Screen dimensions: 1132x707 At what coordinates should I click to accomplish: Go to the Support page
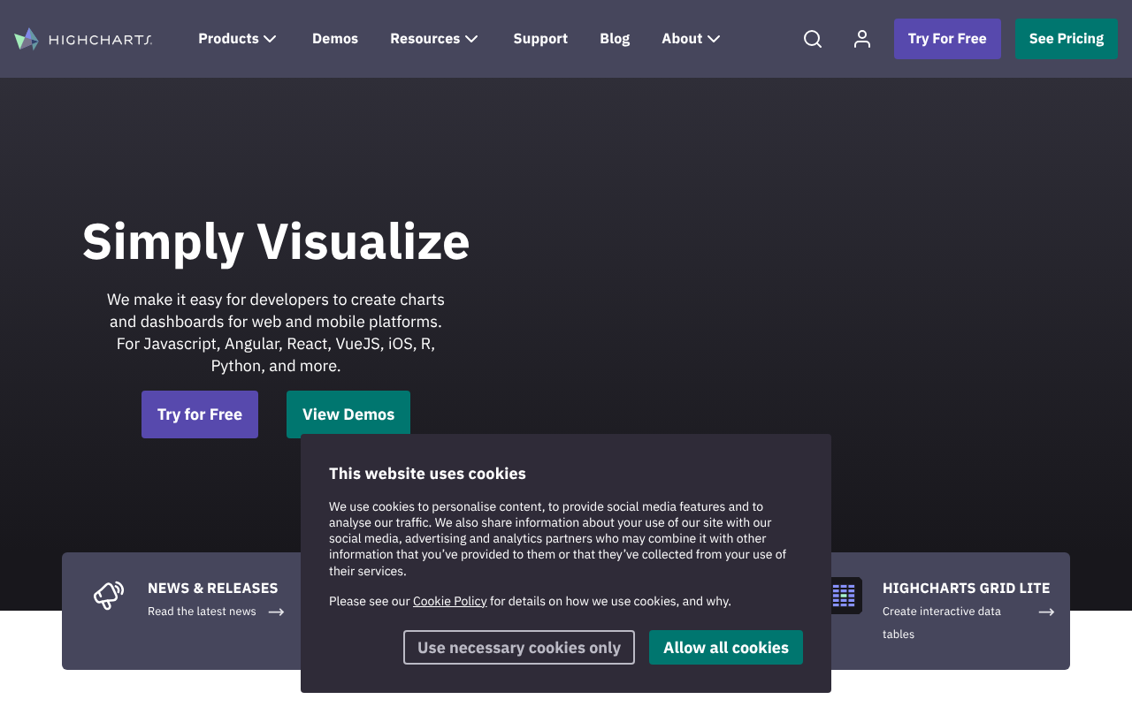540,39
